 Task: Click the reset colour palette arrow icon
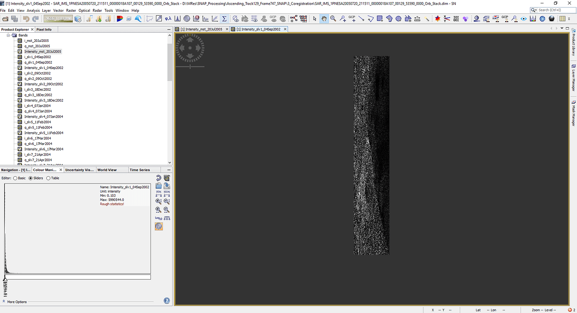[x=158, y=178]
